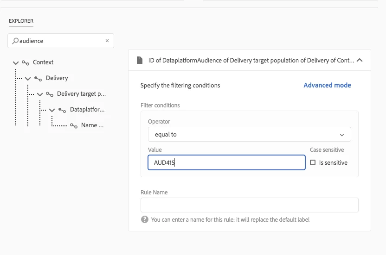The image size is (386, 255).
Task: Collapse the Delivery target population node
Action: (40, 94)
